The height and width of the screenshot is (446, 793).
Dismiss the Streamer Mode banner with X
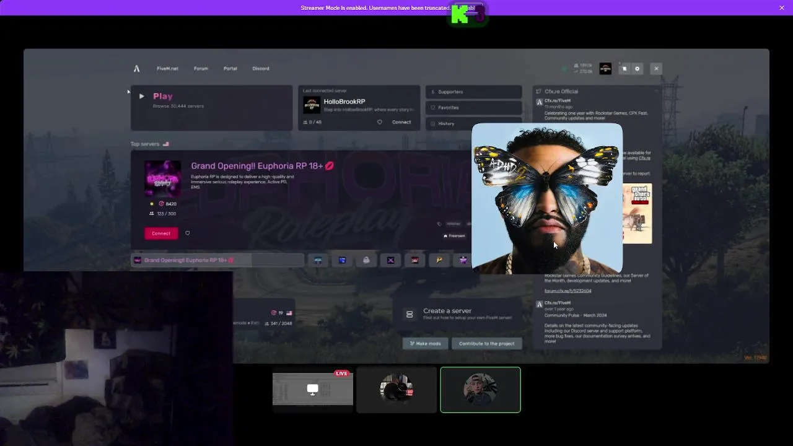pos(782,7)
